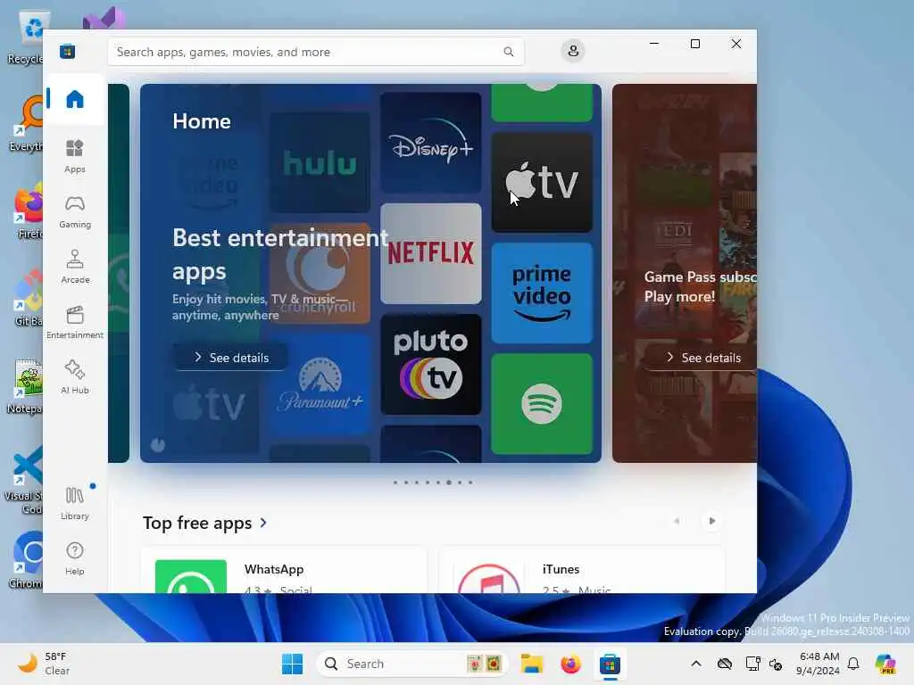Open the weather widget showing 58°F
The height and width of the screenshot is (685, 914).
[43, 664]
